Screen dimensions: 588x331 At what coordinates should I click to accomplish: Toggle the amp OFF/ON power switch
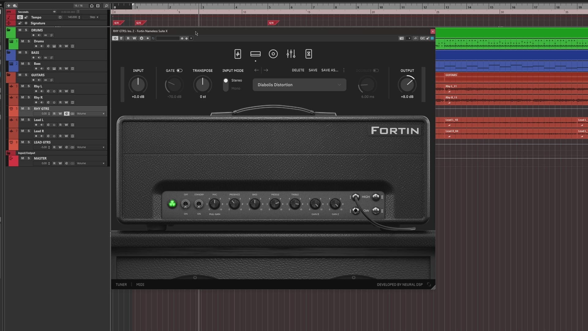coord(186,204)
